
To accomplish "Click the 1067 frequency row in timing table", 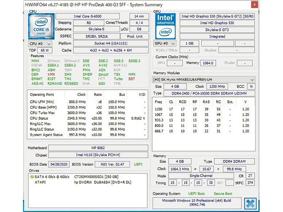I will 203,115.
